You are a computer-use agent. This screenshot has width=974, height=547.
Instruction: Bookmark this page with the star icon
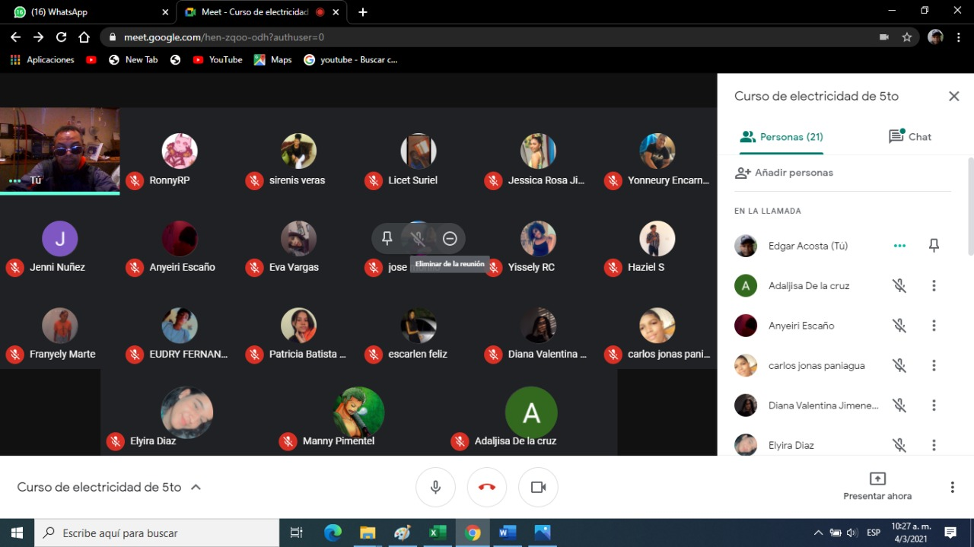(x=906, y=37)
